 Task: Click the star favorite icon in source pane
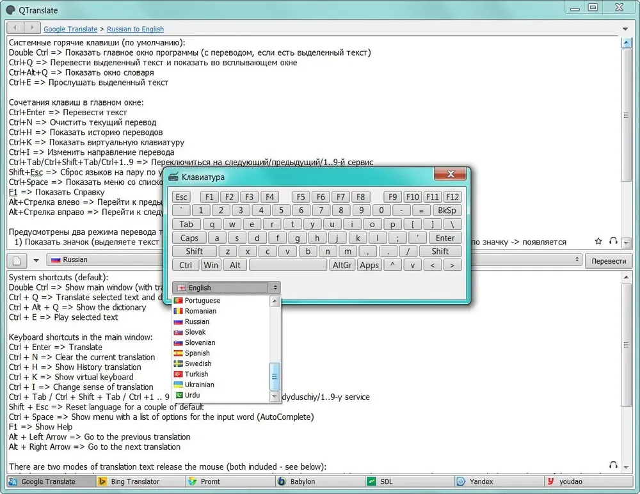[x=598, y=241]
